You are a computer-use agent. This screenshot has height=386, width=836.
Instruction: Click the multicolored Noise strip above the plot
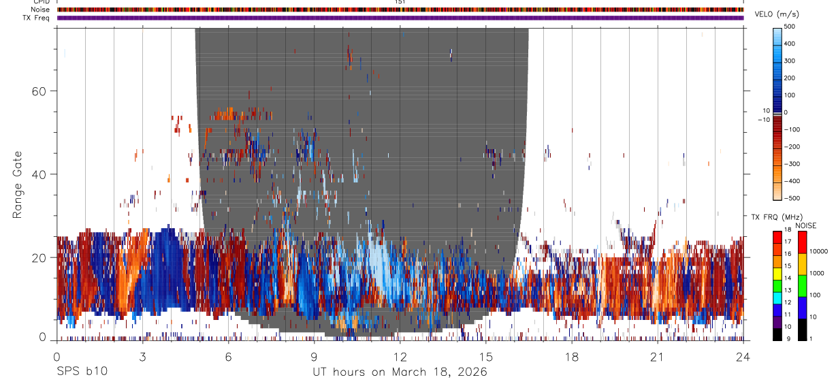click(400, 10)
